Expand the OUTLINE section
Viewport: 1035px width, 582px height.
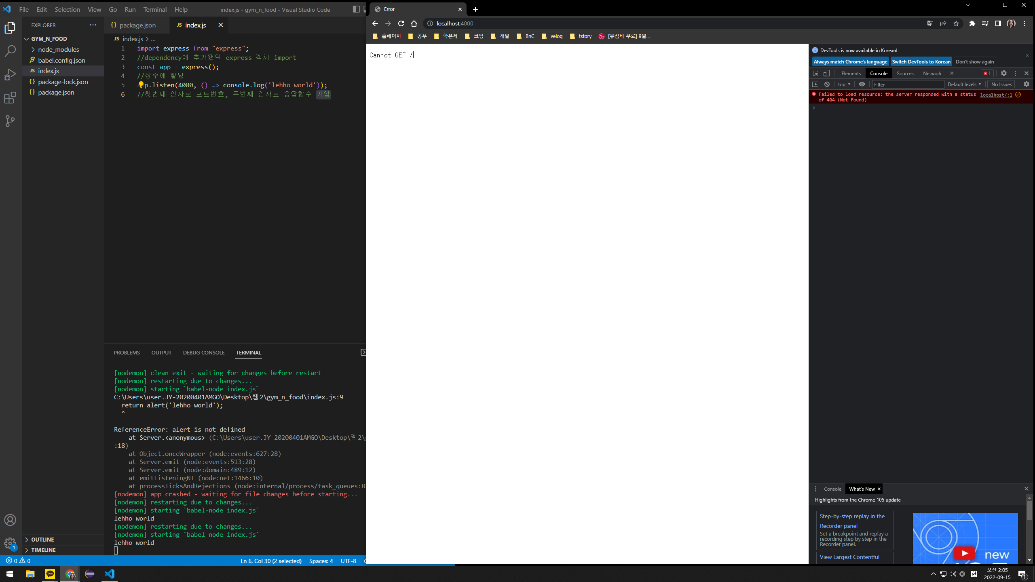42,540
